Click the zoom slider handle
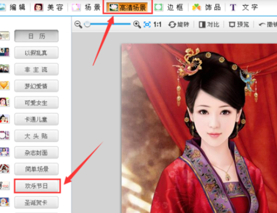This screenshot has height=213, width=277. pos(87,24)
